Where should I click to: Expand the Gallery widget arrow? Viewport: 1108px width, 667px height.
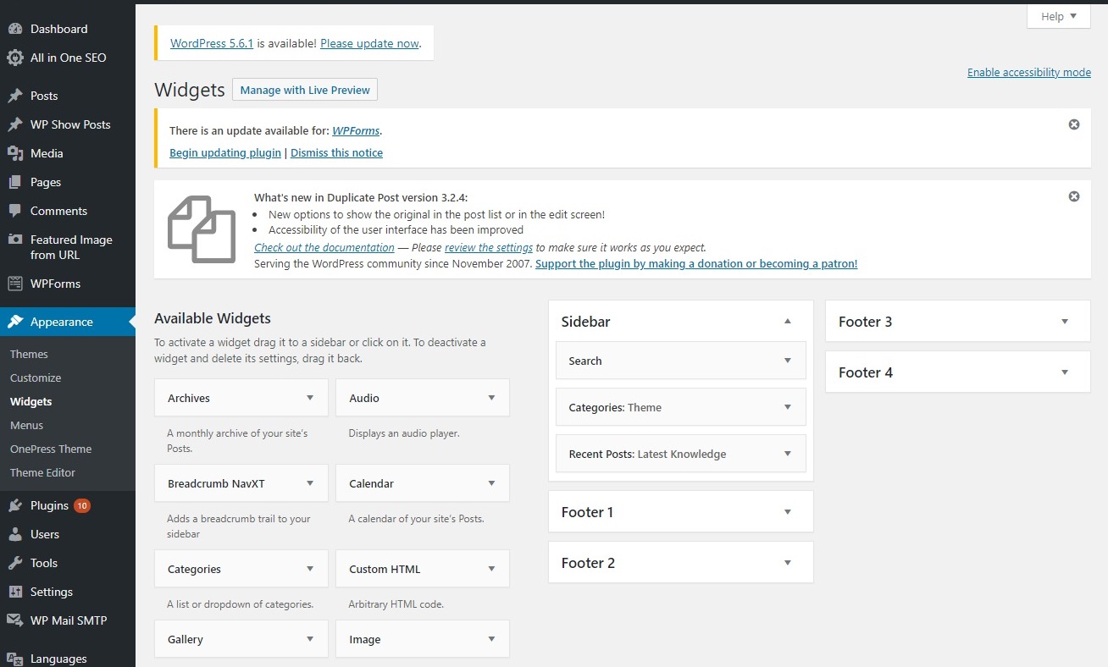(x=310, y=639)
